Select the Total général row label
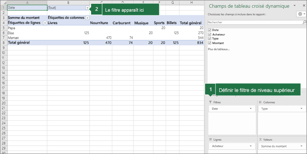 pyautogui.click(x=19, y=42)
